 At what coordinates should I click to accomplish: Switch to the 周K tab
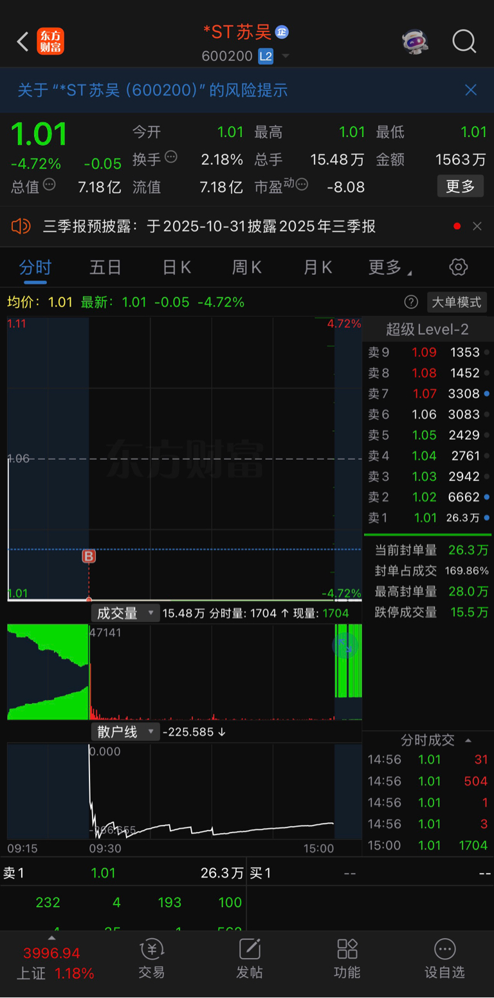tap(247, 267)
